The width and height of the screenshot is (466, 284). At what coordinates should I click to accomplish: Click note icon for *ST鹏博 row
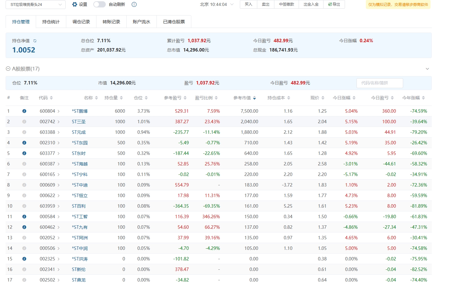pos(24,111)
